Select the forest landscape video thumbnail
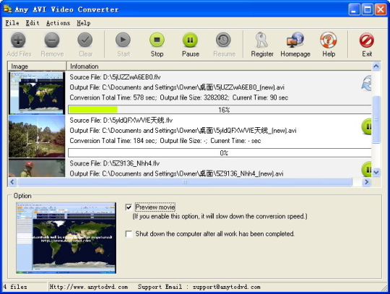Viewport: 390px width, 294px height. coord(37,137)
